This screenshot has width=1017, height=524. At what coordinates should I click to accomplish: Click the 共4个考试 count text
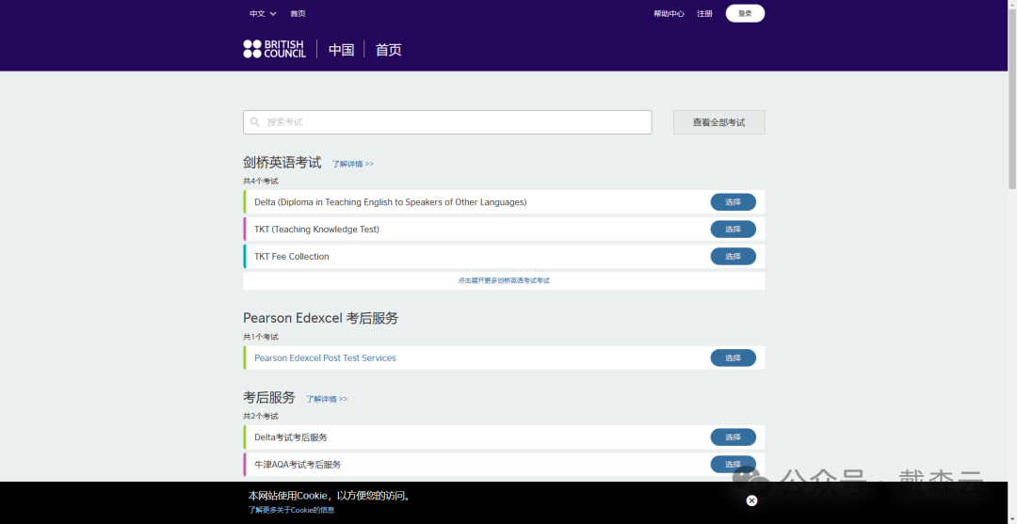(x=261, y=182)
